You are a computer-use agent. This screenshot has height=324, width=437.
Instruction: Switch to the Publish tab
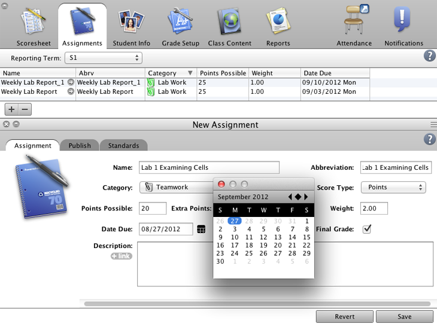80,146
